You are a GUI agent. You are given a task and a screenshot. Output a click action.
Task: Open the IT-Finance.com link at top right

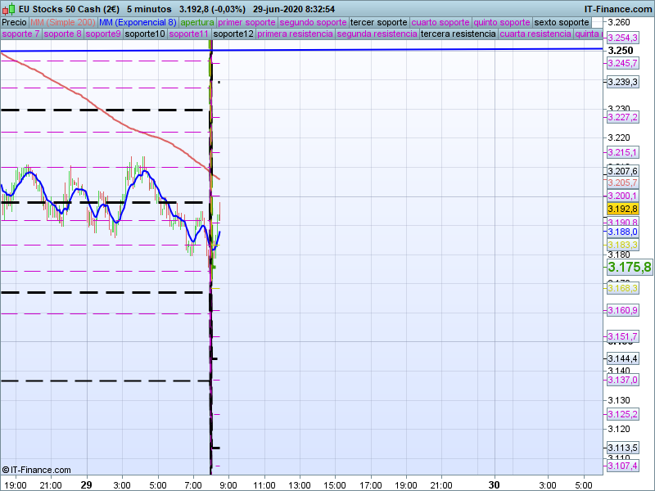[618, 9]
